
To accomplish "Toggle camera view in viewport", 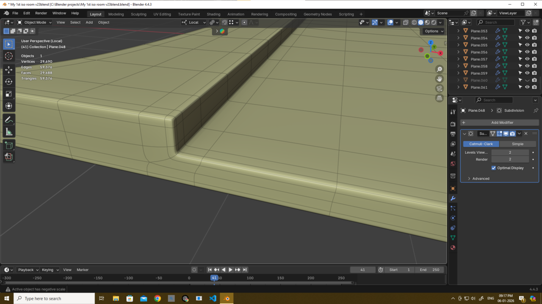I will (439, 88).
